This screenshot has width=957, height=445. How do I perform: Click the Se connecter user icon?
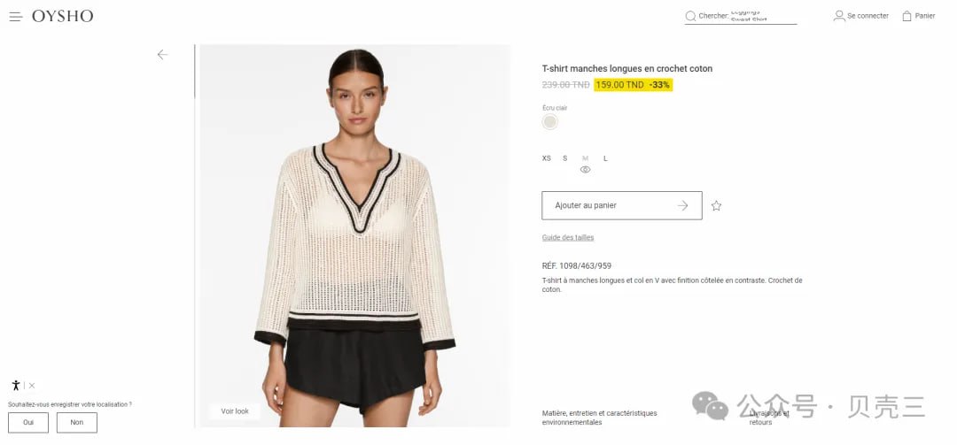click(x=839, y=16)
